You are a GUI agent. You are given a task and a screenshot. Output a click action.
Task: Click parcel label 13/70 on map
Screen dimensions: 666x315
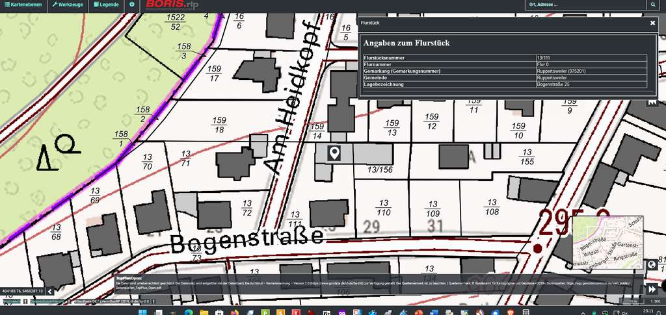[147, 162]
